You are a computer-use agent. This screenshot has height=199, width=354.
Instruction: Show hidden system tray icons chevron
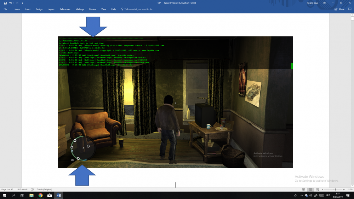pos(302,195)
